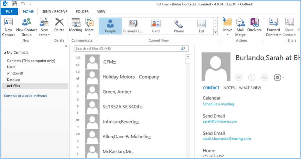
Task: Jump to ef index
Action: (x=77, y=79)
